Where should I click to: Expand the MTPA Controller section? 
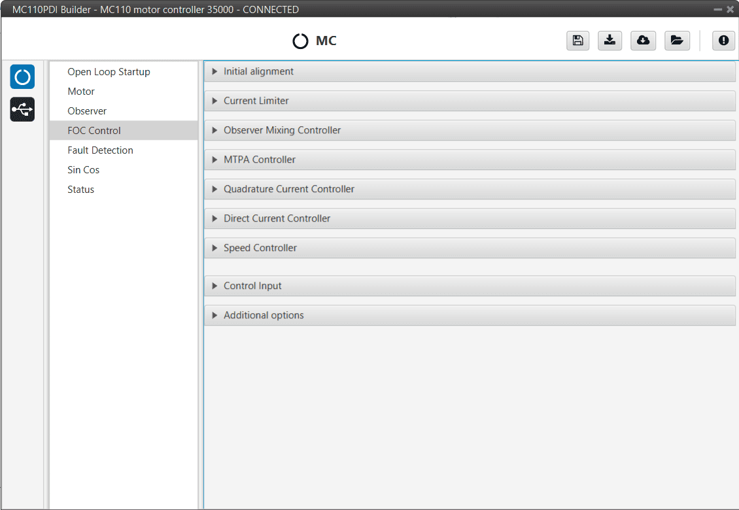tap(470, 160)
